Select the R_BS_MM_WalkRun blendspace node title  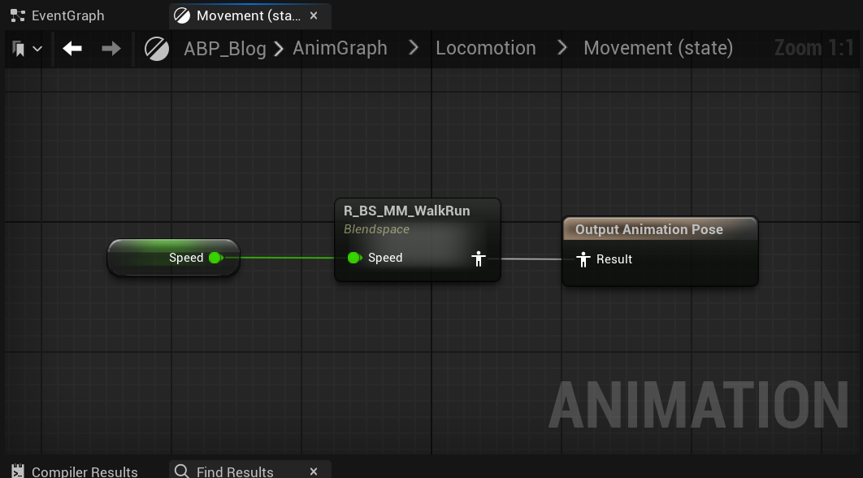coord(407,211)
